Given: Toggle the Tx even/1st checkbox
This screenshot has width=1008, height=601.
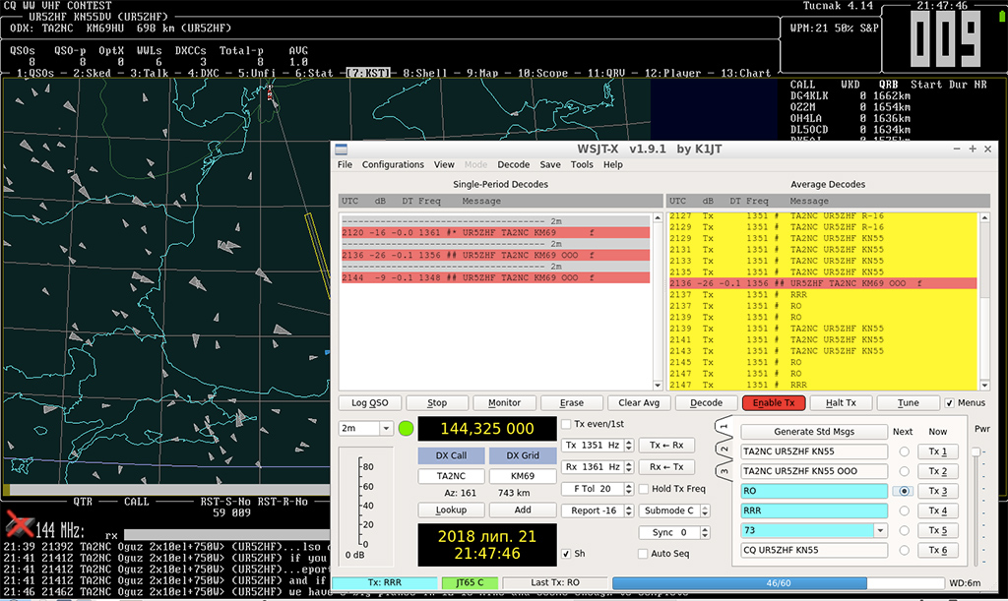Looking at the screenshot, I should point(566,424).
